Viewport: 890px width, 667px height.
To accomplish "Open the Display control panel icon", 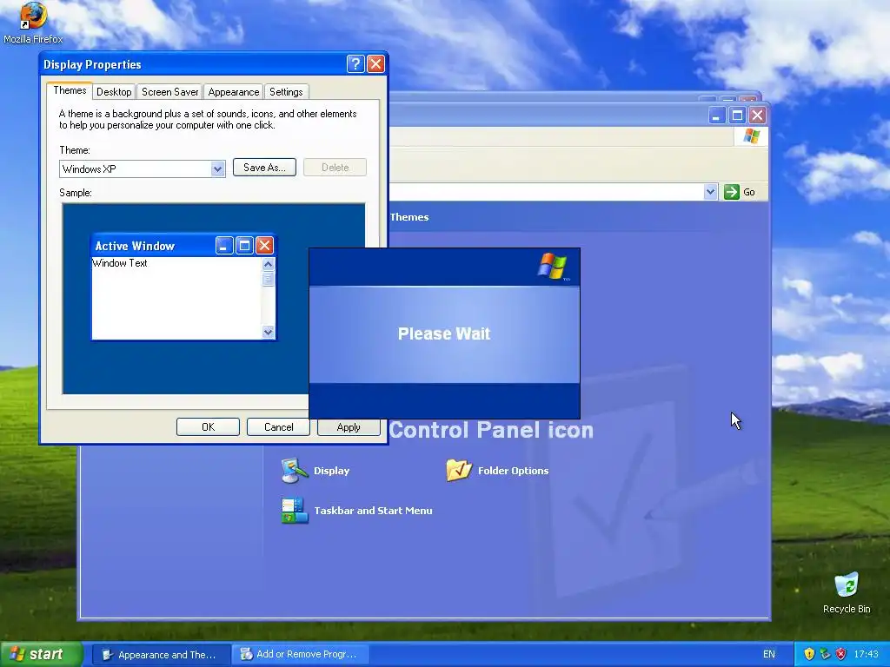I will [294, 471].
